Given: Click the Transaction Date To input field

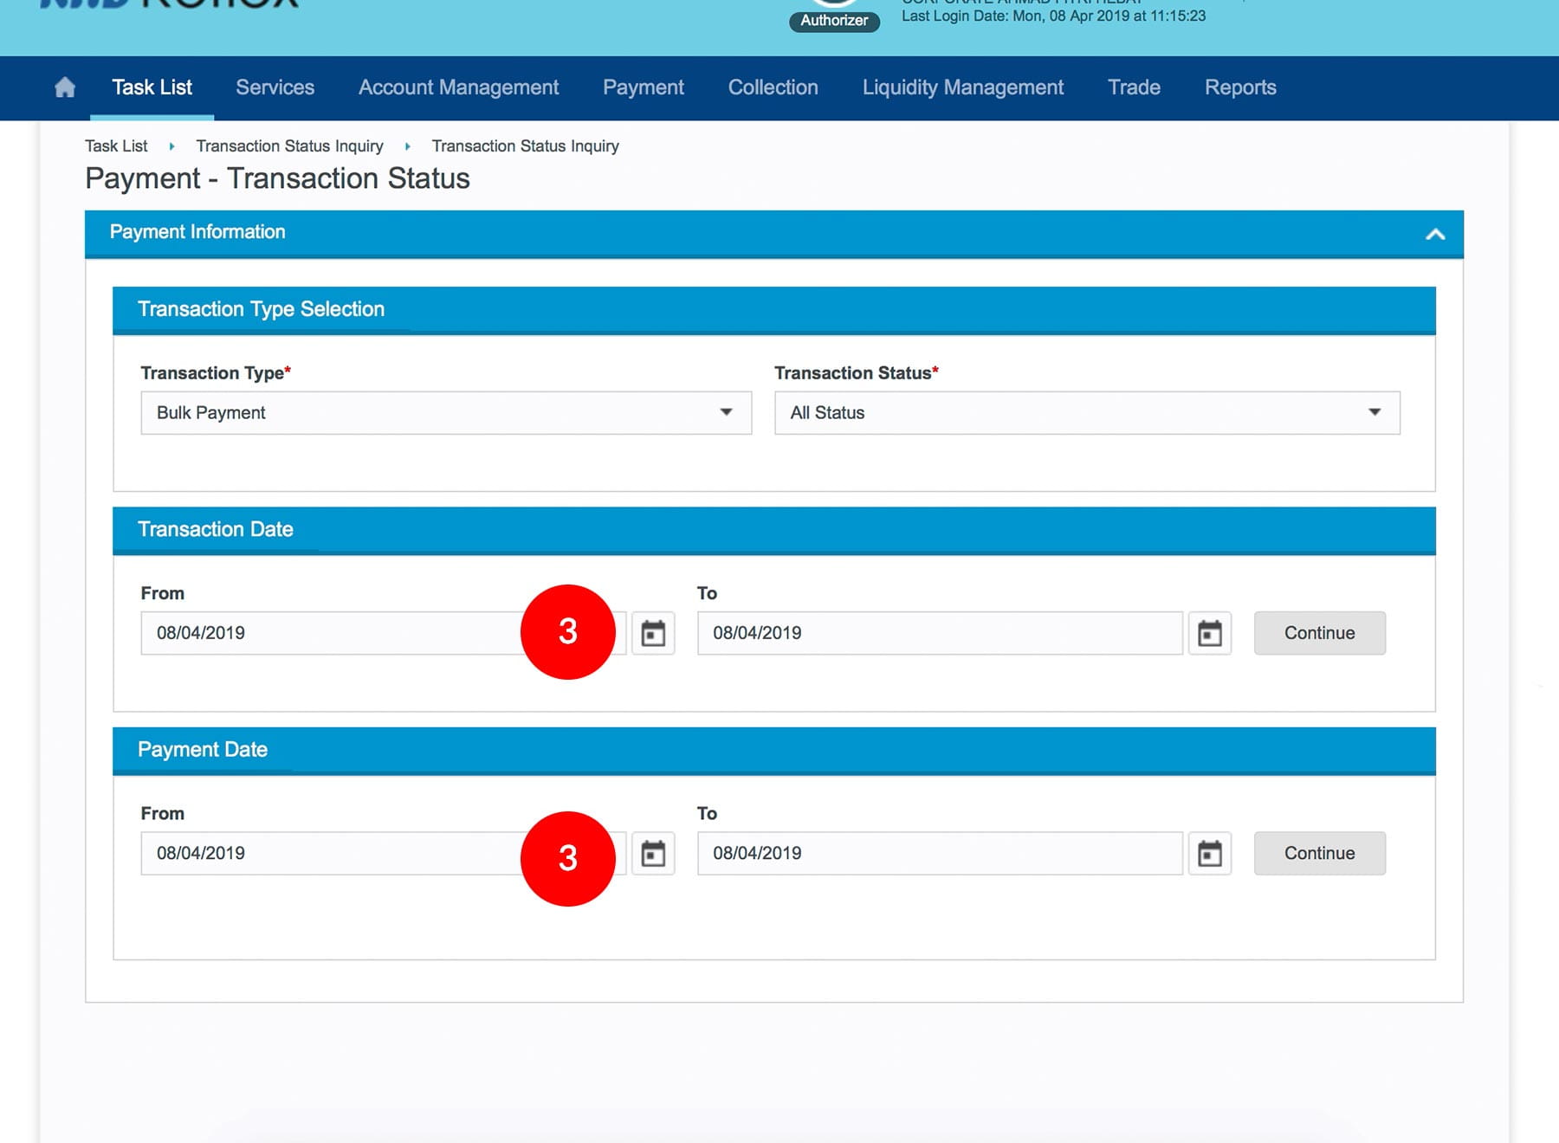Looking at the screenshot, I should coord(939,634).
